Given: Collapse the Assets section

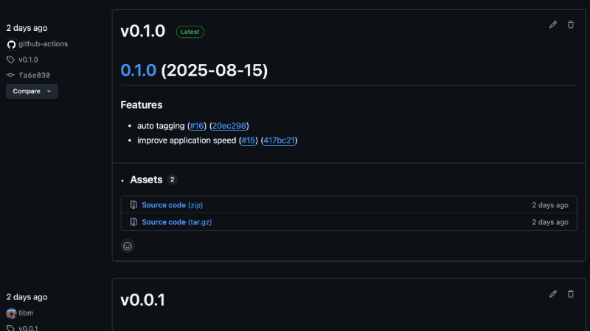Looking at the screenshot, I should 122,180.
